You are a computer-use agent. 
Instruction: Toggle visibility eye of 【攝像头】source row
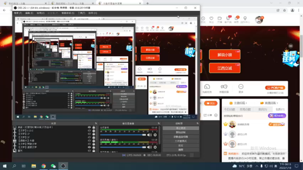(x=89, y=141)
